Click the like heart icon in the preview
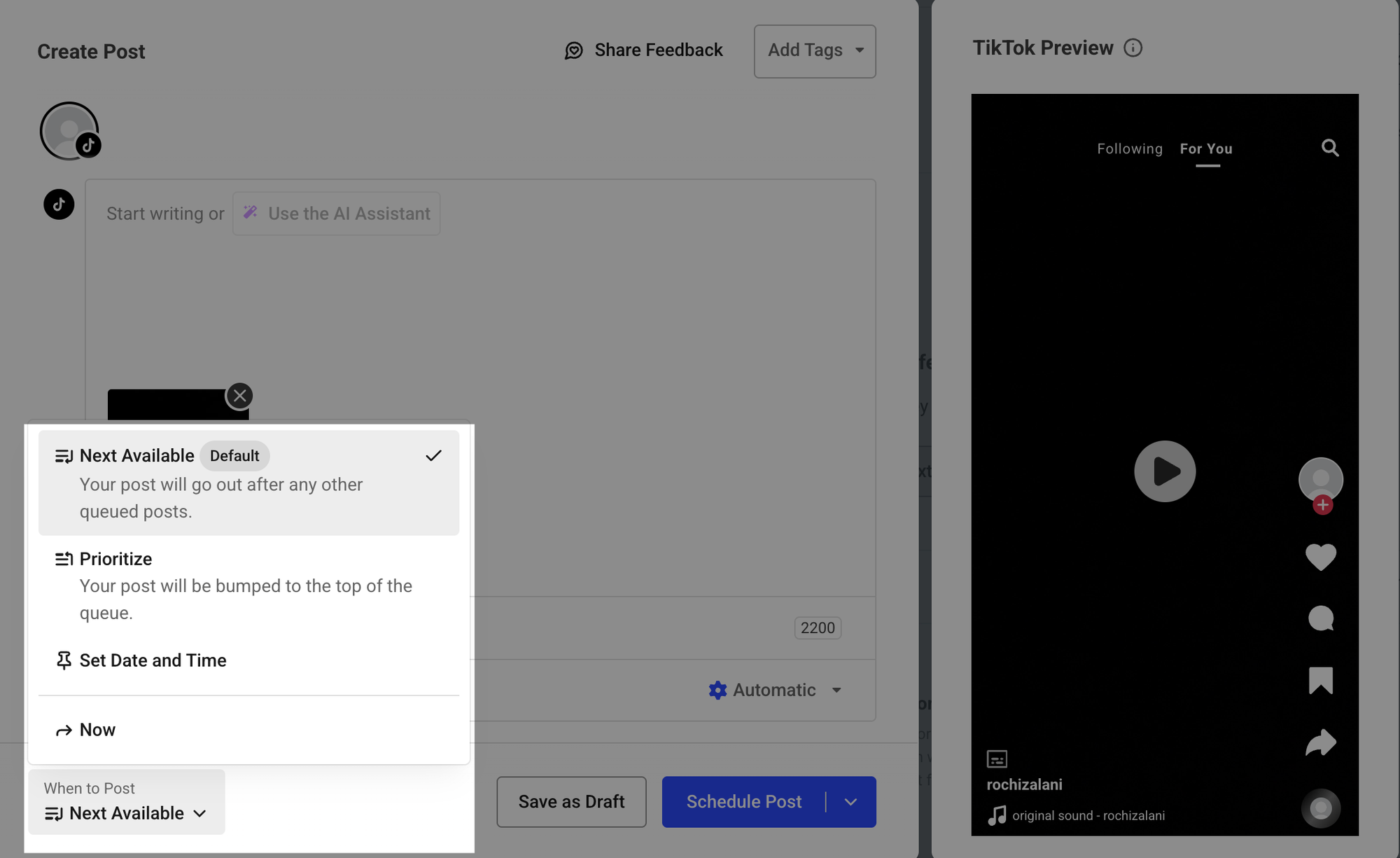1400x858 pixels. [x=1321, y=557]
